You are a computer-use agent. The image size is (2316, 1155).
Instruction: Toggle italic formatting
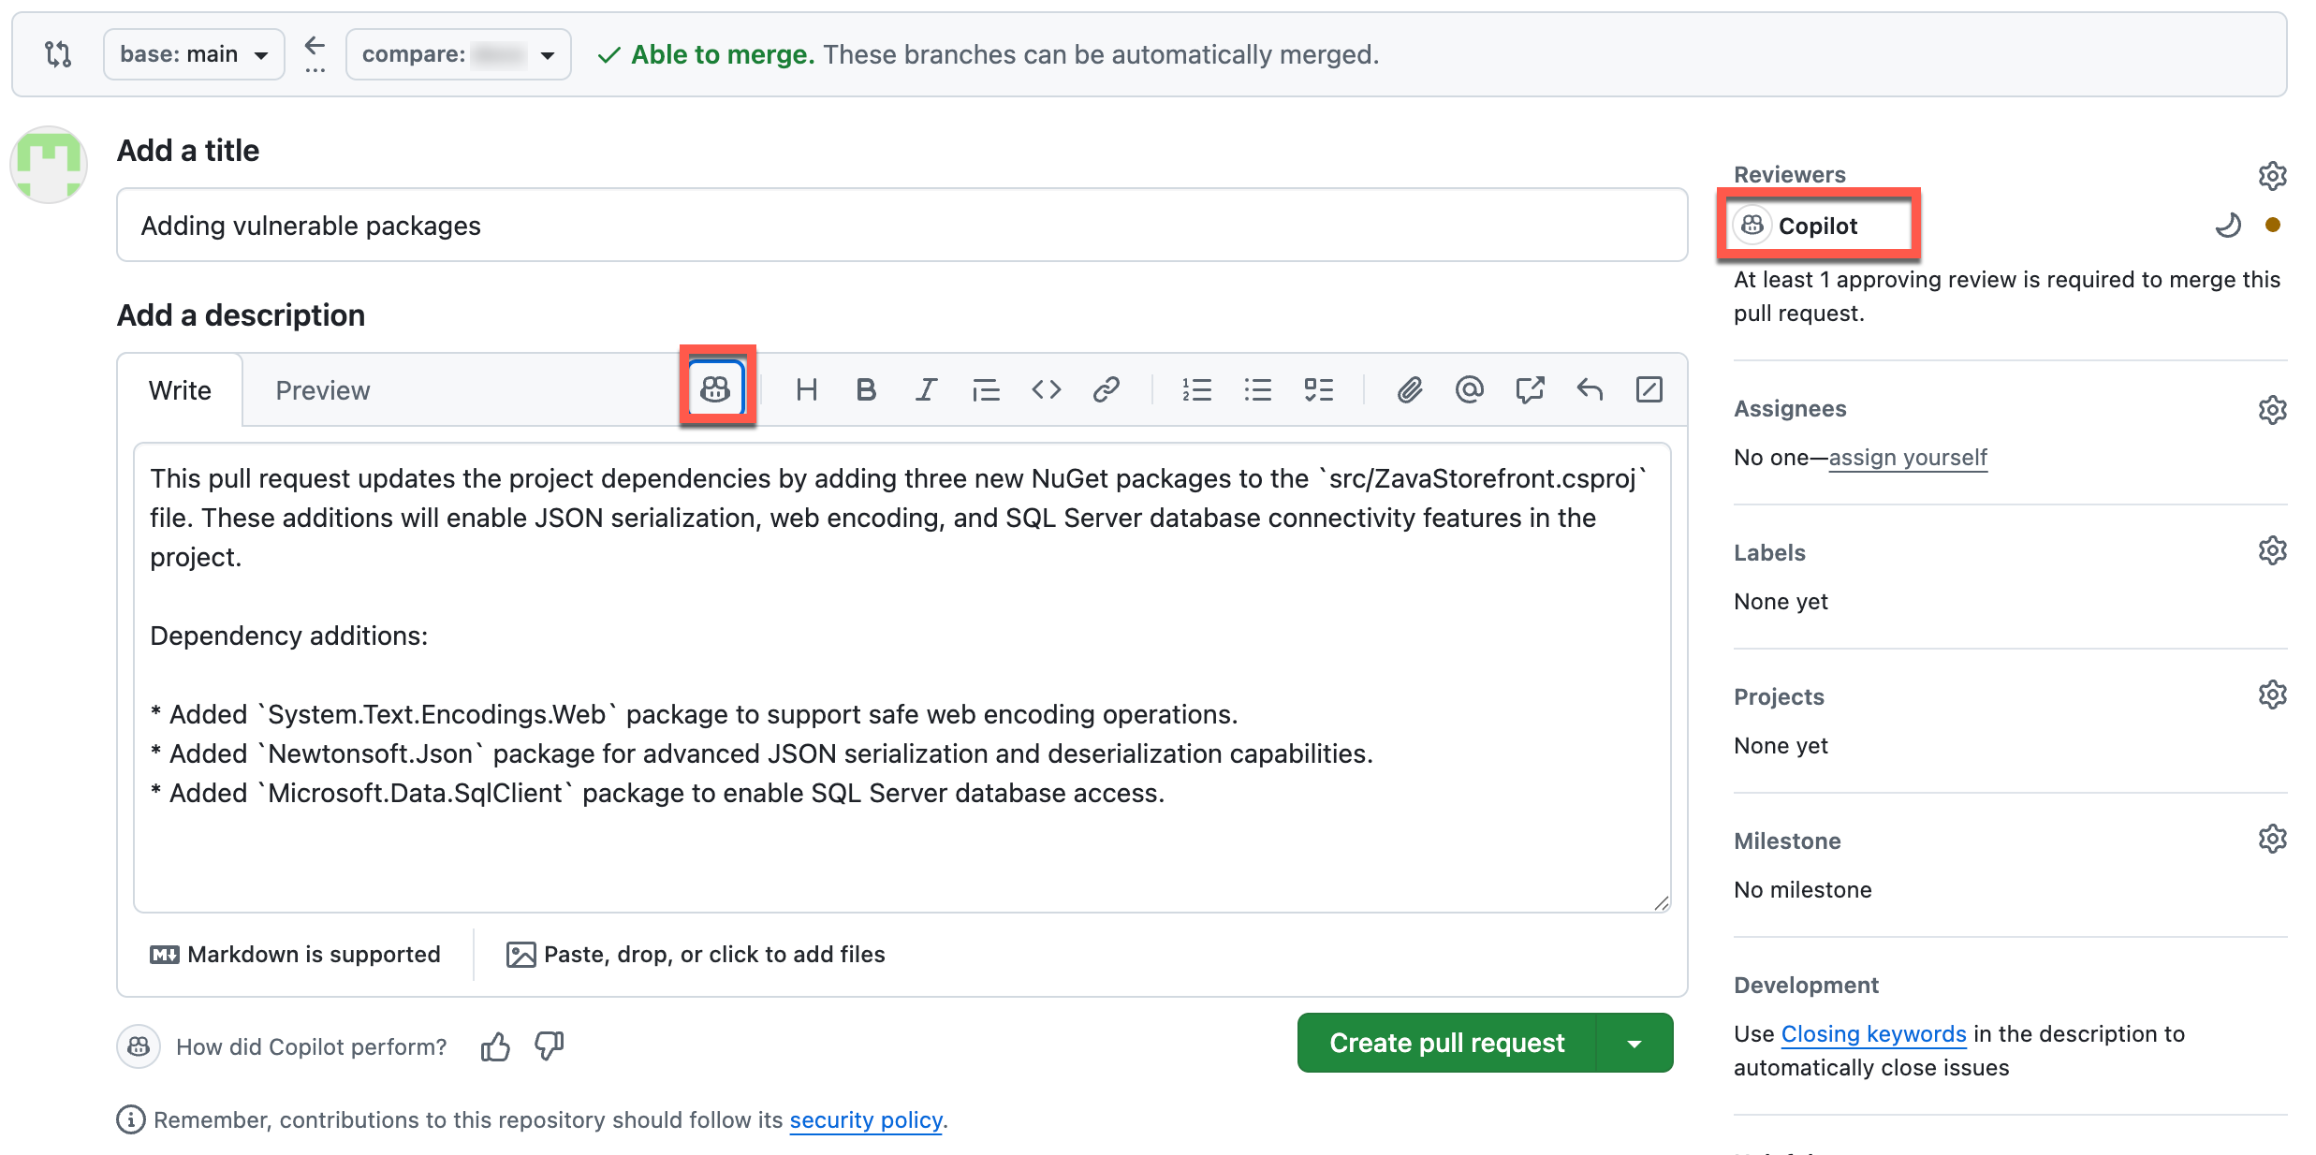(x=926, y=389)
